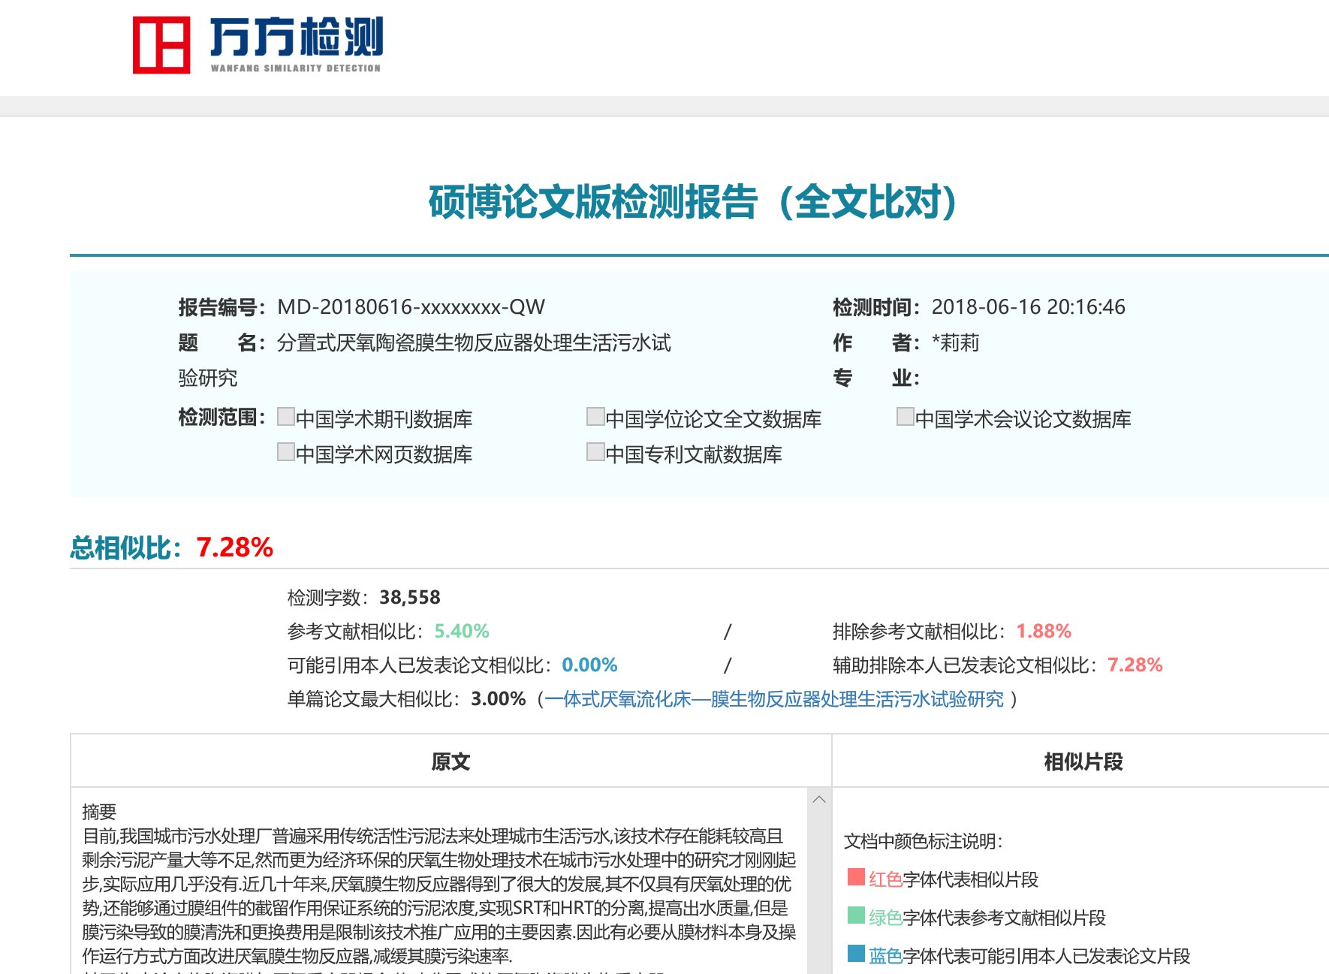Click the 蓝色字体代表可能引用本人已发表论文片段 legend text

[x=1029, y=956]
